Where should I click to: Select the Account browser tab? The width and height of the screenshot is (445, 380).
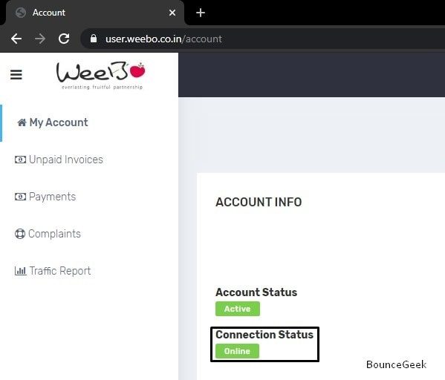(95, 13)
